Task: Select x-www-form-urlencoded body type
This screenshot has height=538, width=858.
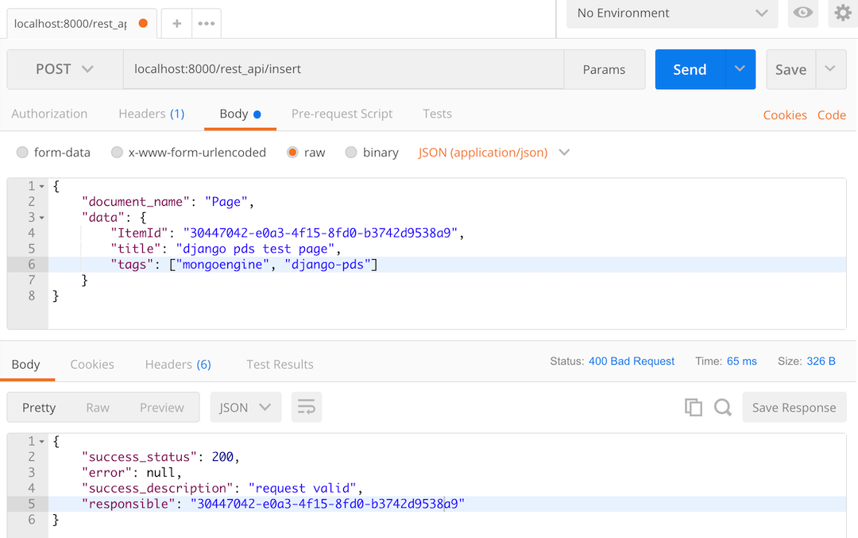Action: pos(117,153)
